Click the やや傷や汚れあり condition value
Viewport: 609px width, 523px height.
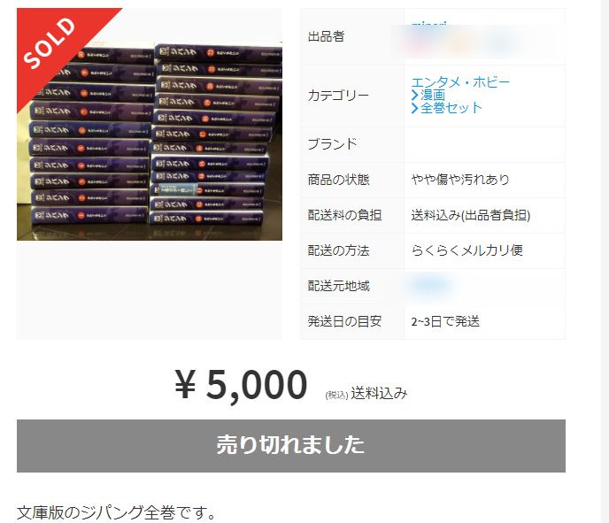(460, 180)
